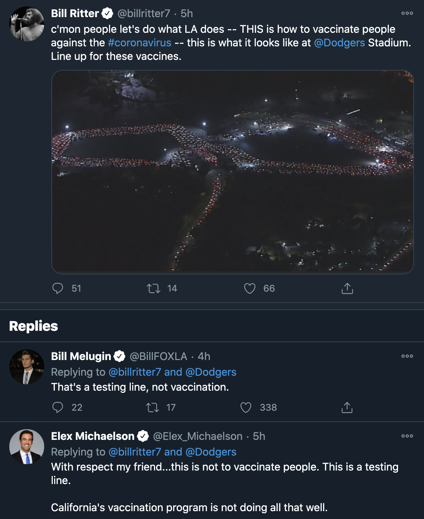Retweet Bill Ritter's vaccine tweet
The image size is (424, 519).
[154, 288]
